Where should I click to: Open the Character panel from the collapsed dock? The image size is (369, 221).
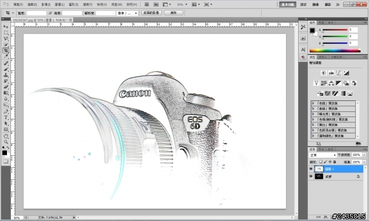[x=303, y=50]
